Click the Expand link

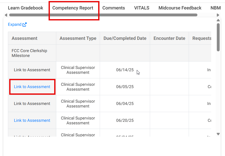15,25
